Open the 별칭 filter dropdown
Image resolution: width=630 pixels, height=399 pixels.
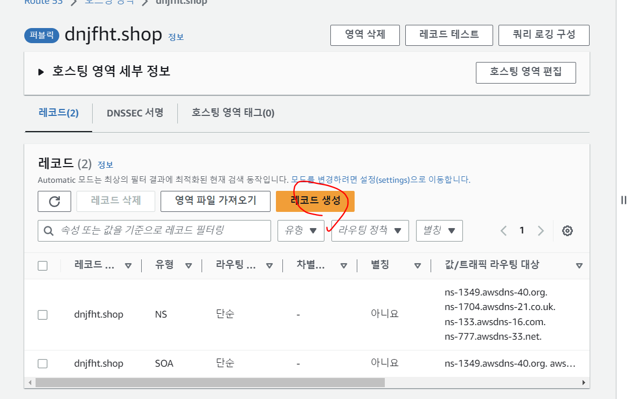tap(439, 231)
